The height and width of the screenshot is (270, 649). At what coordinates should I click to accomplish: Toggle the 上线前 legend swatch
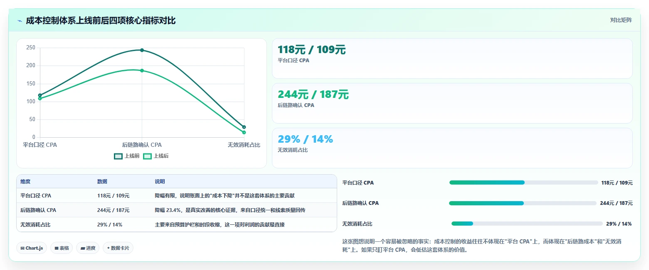tap(118, 156)
